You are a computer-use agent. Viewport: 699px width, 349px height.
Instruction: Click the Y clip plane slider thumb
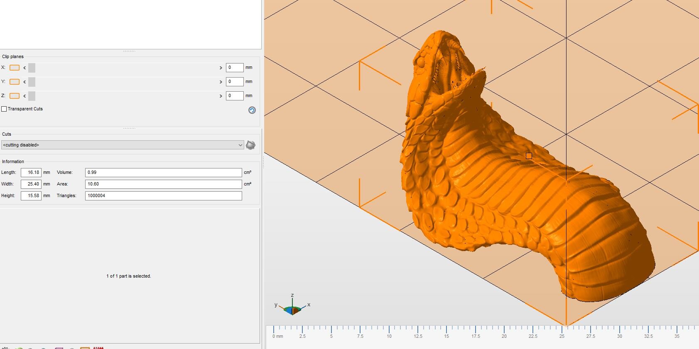[32, 82]
